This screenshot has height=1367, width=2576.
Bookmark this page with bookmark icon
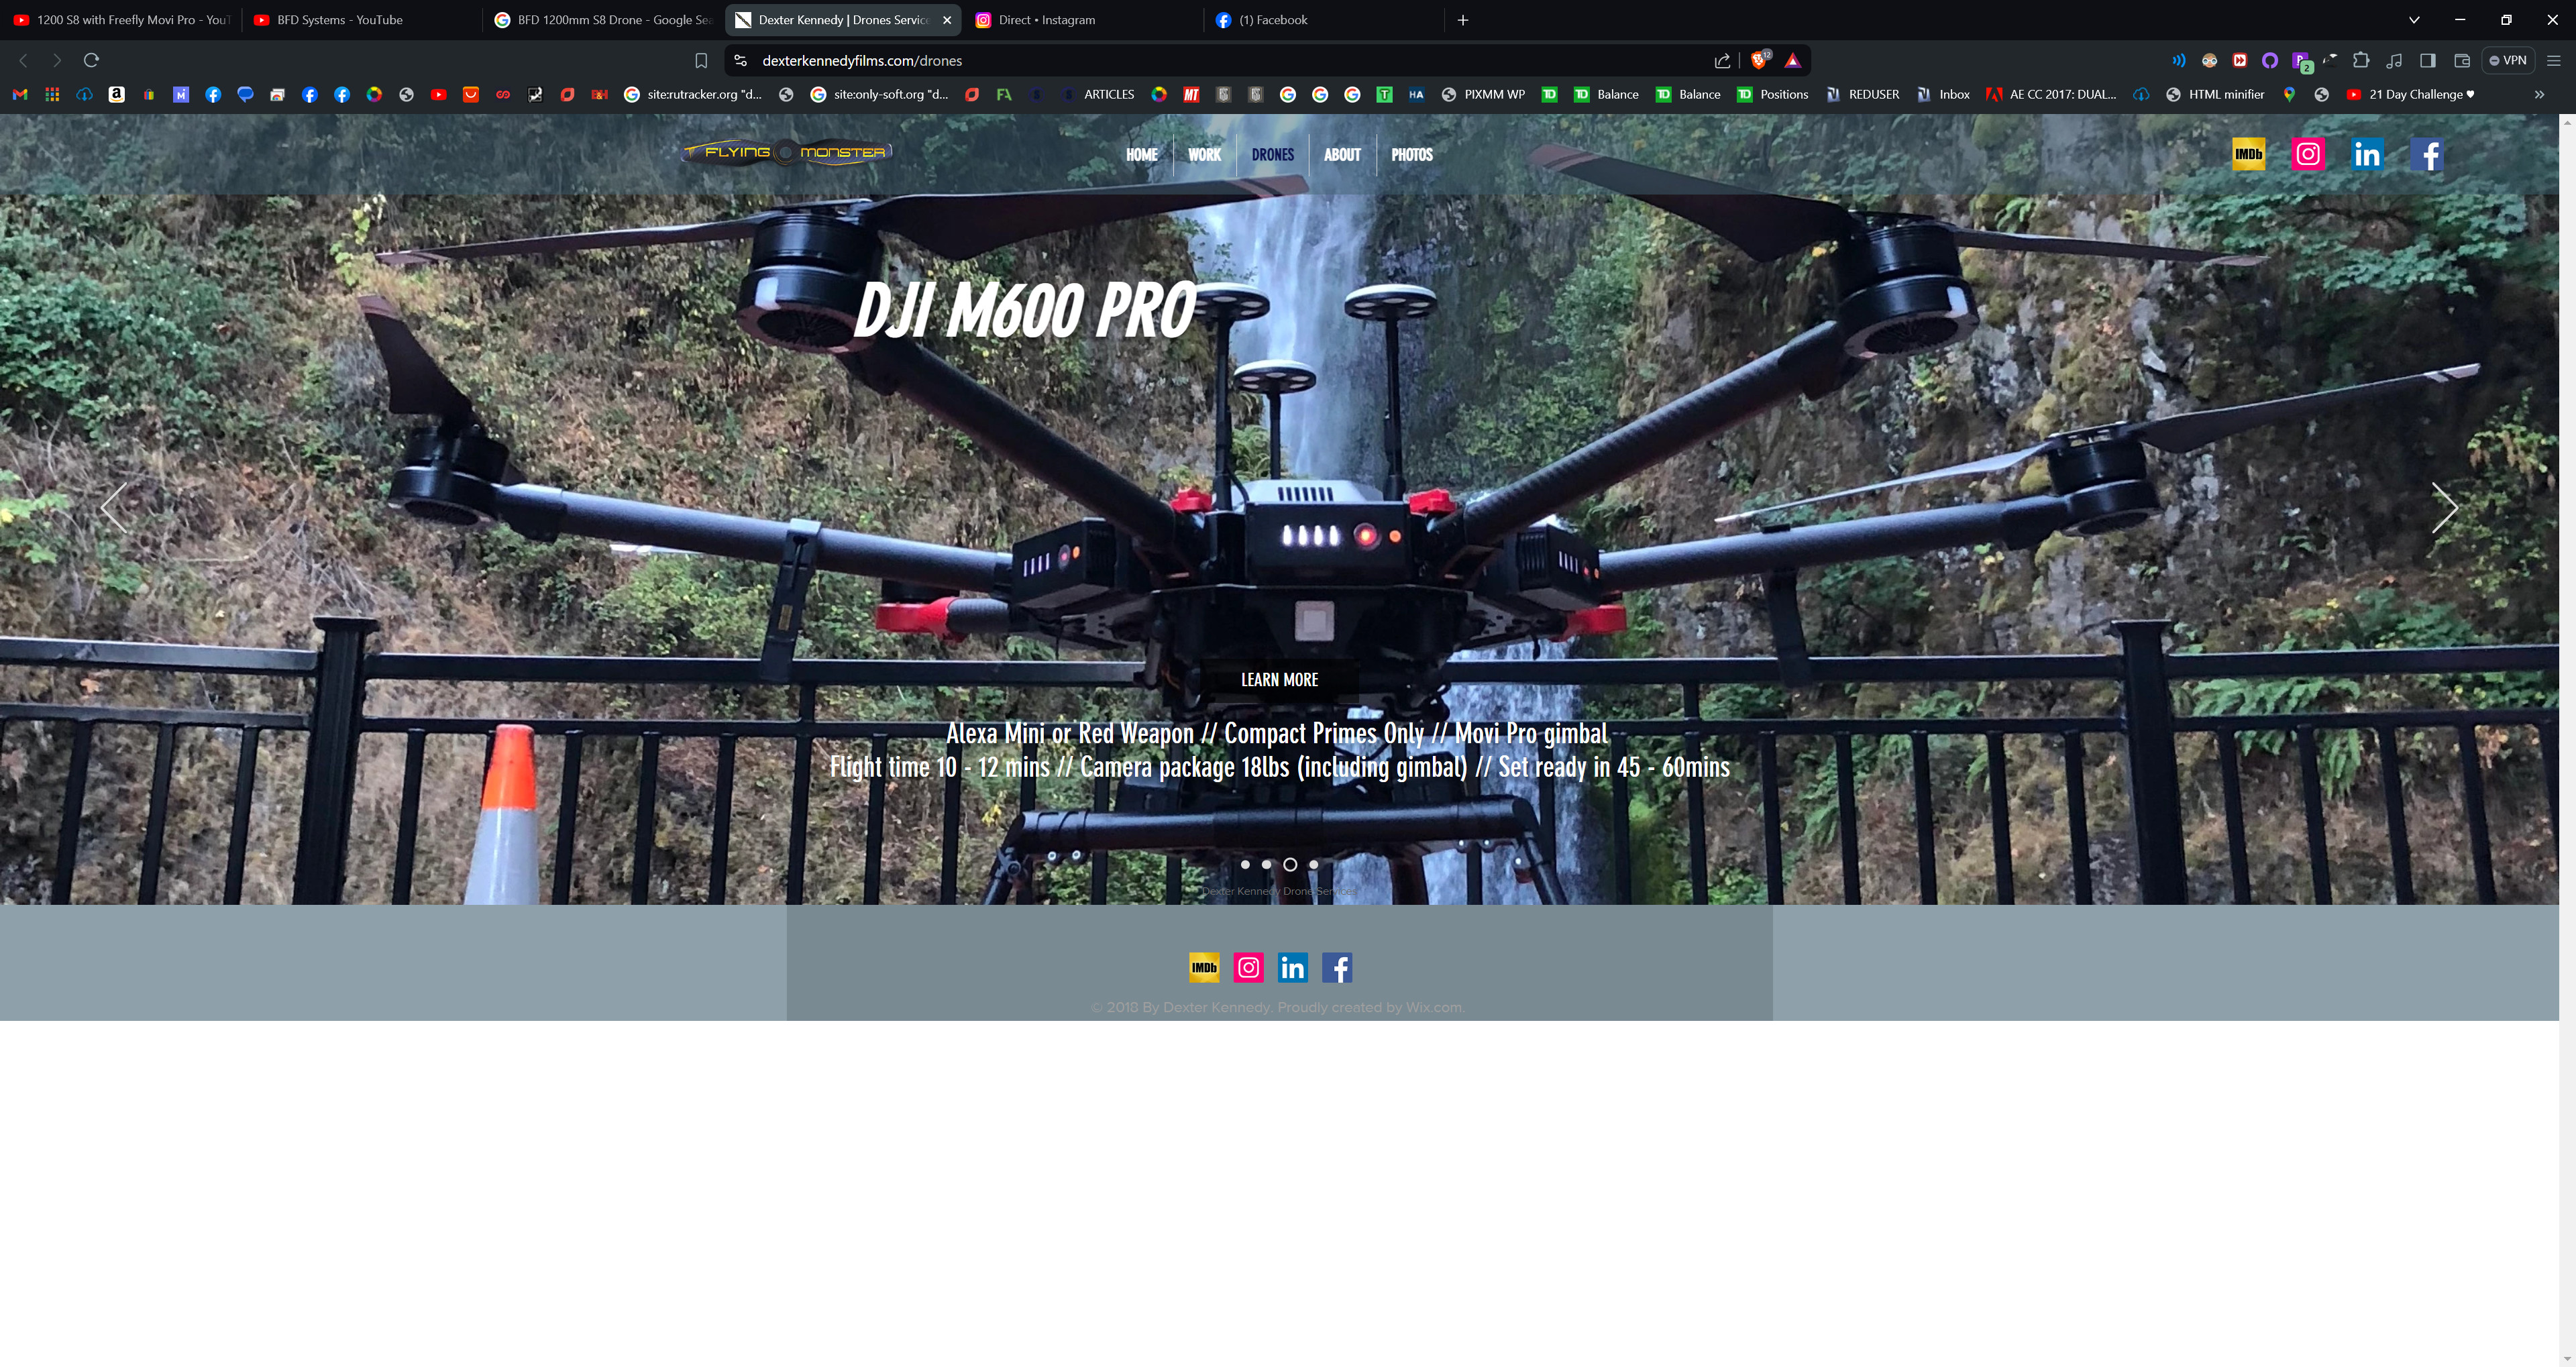click(x=701, y=61)
